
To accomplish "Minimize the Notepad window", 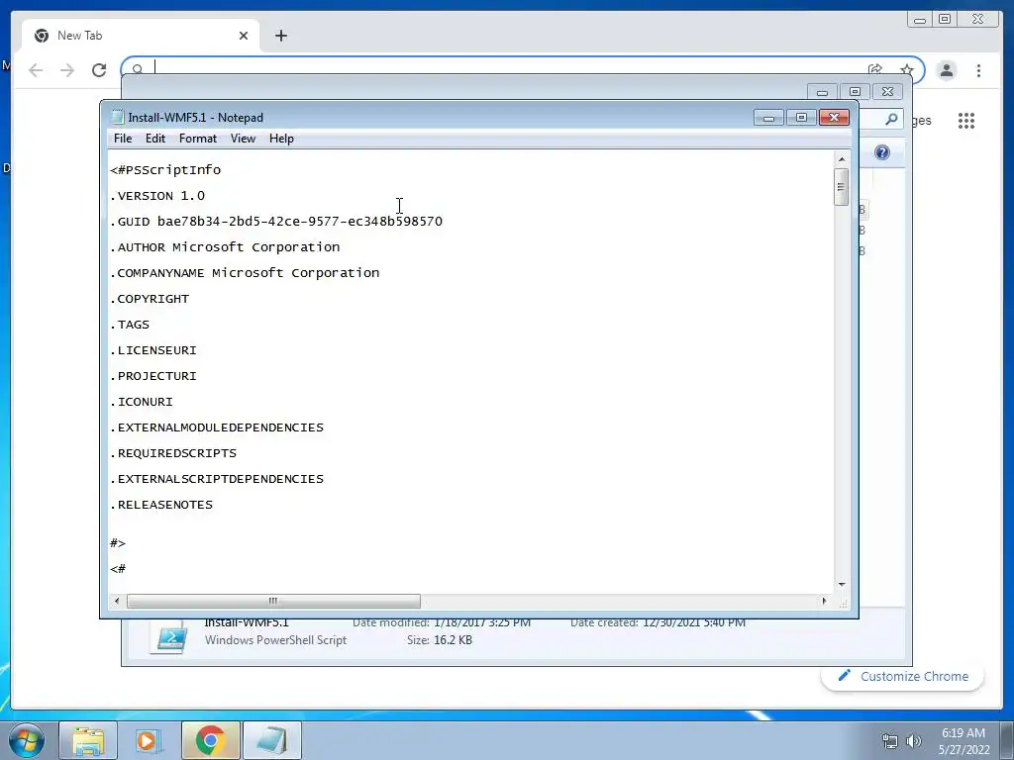I will [768, 118].
